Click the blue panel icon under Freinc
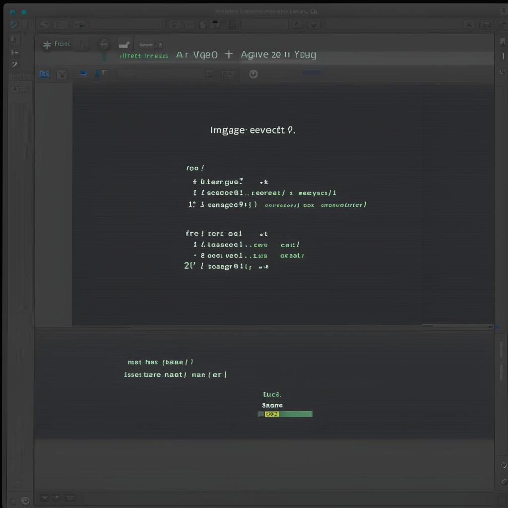 pos(44,74)
